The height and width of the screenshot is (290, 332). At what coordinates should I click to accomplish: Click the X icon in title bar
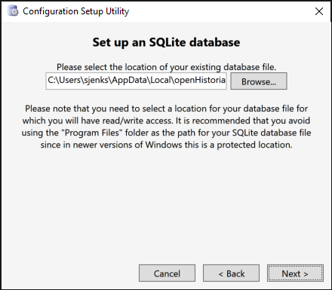(319, 11)
